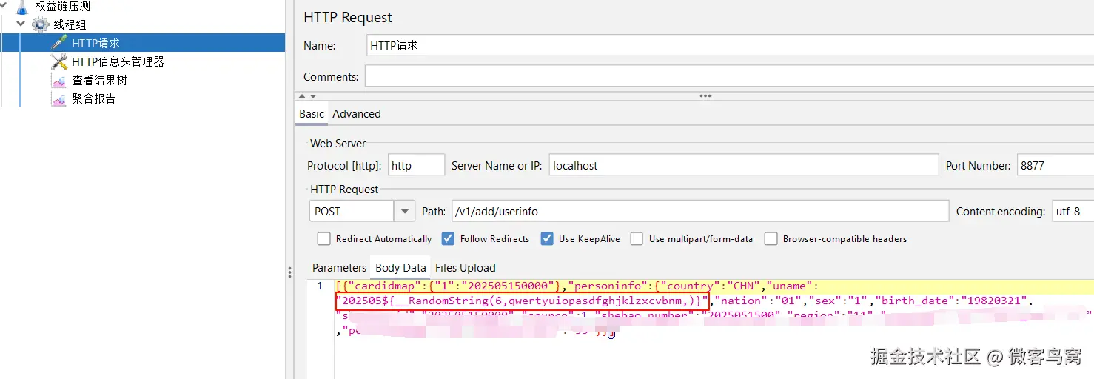1094x379 pixels.
Task: Enable Browser-compatible headers checkbox
Action: (x=771, y=238)
